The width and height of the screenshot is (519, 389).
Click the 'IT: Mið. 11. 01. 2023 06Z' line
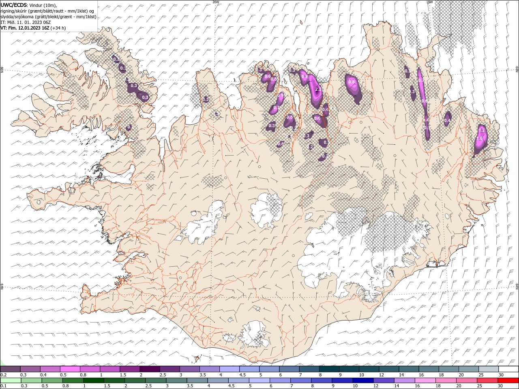25,22
